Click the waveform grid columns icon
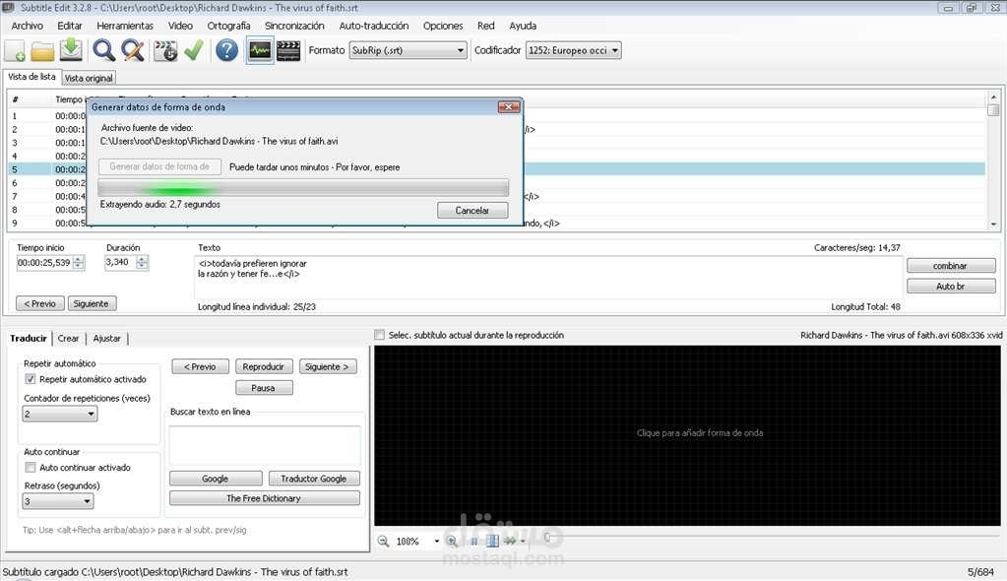 point(492,542)
